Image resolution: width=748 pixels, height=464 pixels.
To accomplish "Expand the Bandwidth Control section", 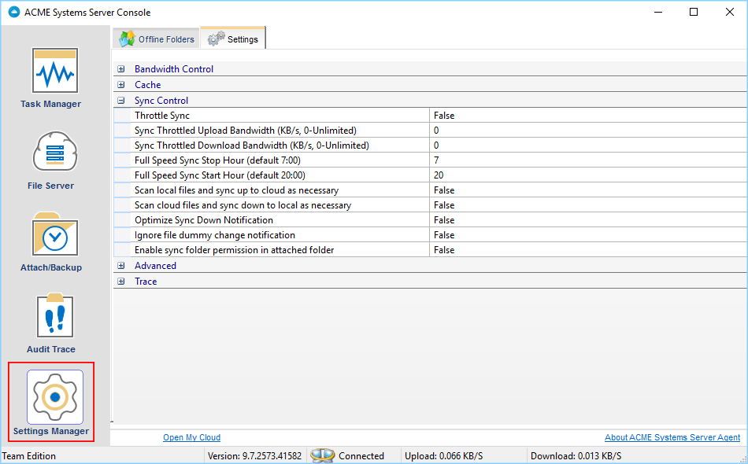I will (121, 69).
